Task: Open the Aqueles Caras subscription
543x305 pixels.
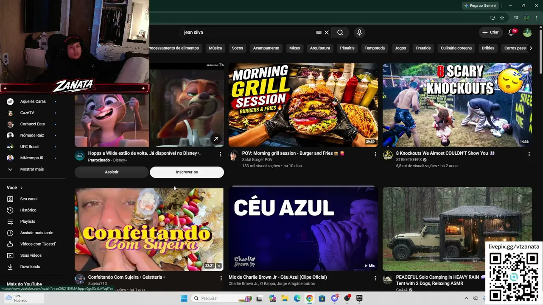Action: [32, 102]
